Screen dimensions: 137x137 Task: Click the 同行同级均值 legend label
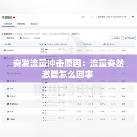coord(61,44)
